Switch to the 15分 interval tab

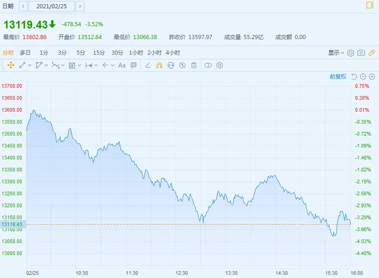(99, 53)
